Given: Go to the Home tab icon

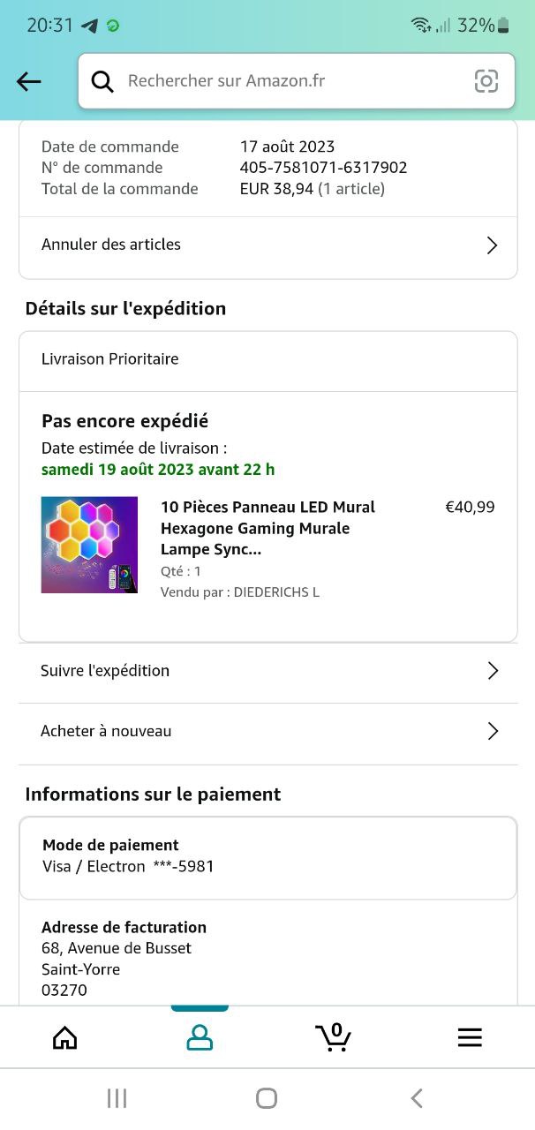Looking at the screenshot, I should pos(65,1038).
